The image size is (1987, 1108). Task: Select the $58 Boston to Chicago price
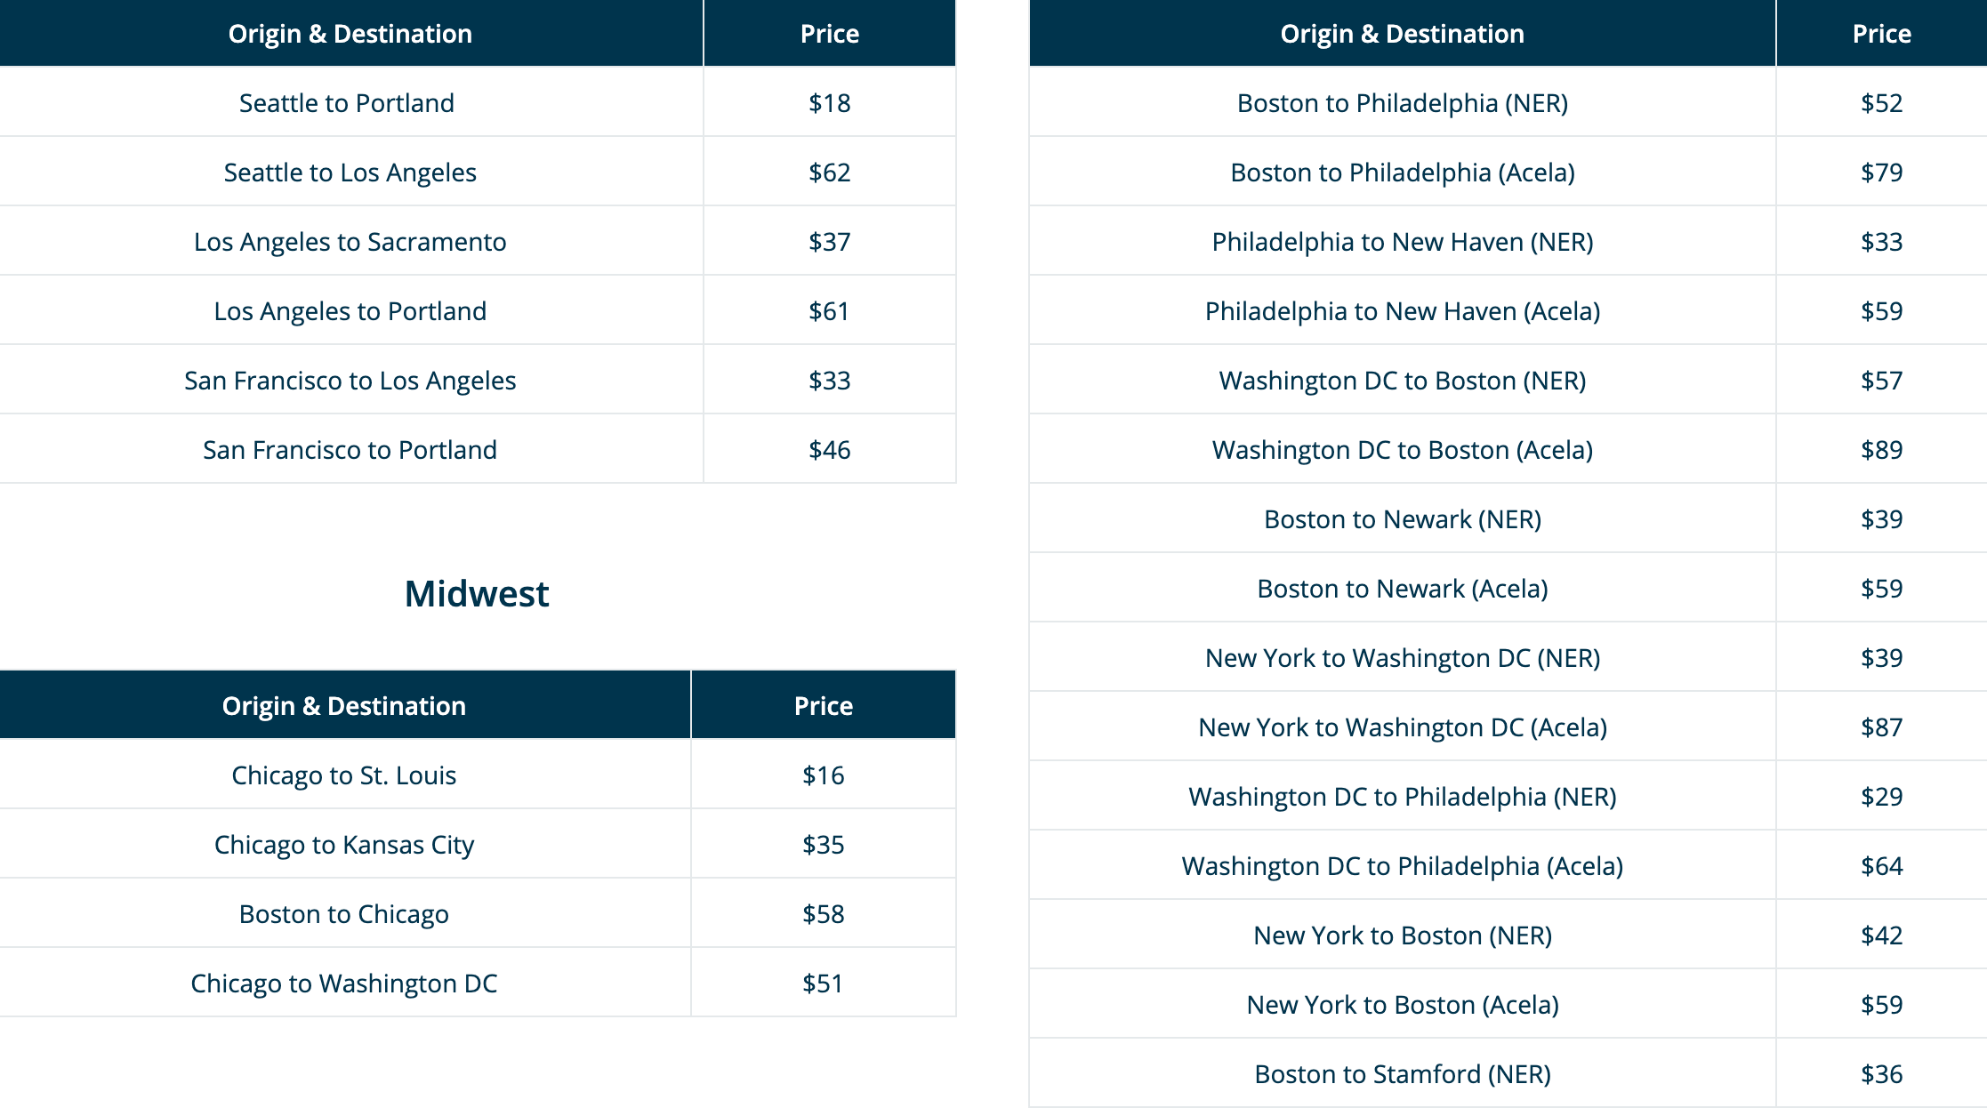click(823, 914)
